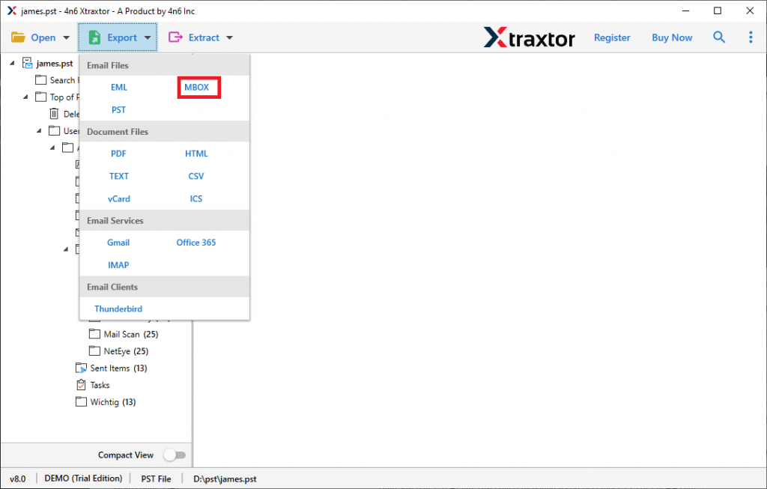
Task: Choose vCard export format
Action: [119, 198]
